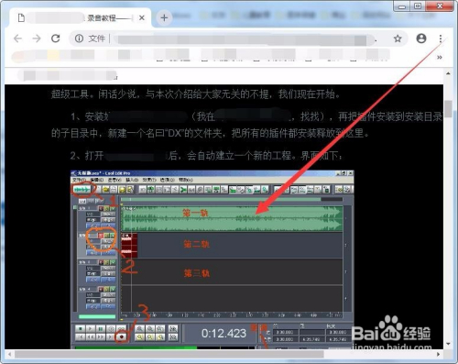Go back to previous page
The height and width of the screenshot is (364, 458).
(18, 39)
